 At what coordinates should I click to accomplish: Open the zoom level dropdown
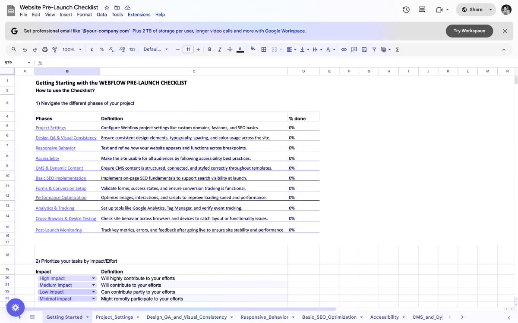pyautogui.click(x=72, y=50)
